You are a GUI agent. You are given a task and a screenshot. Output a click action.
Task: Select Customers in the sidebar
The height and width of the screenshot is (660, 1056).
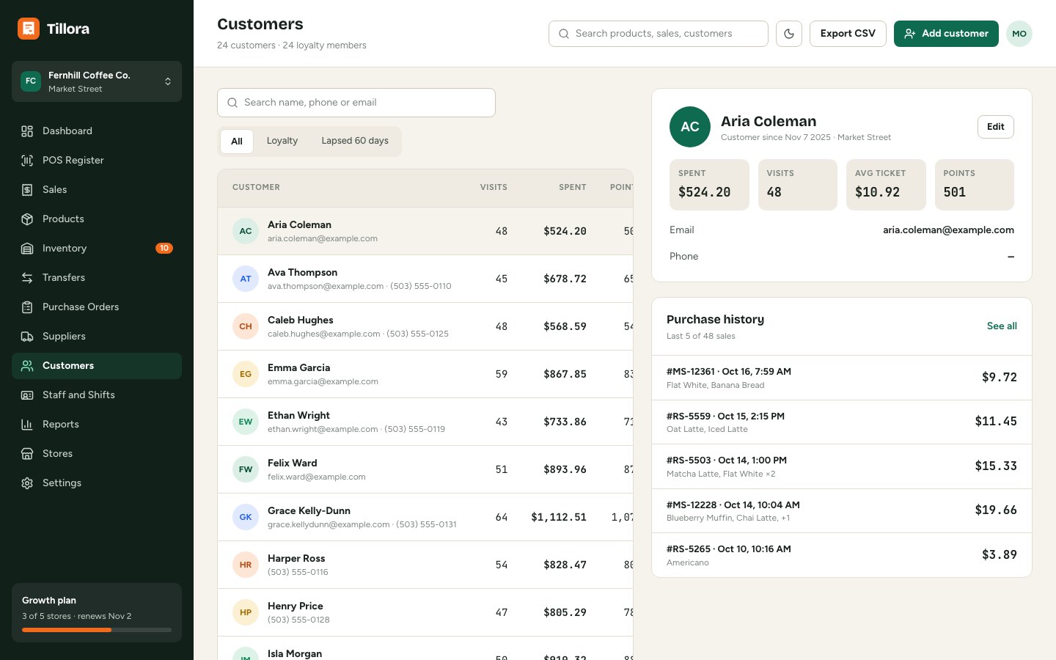point(97,366)
